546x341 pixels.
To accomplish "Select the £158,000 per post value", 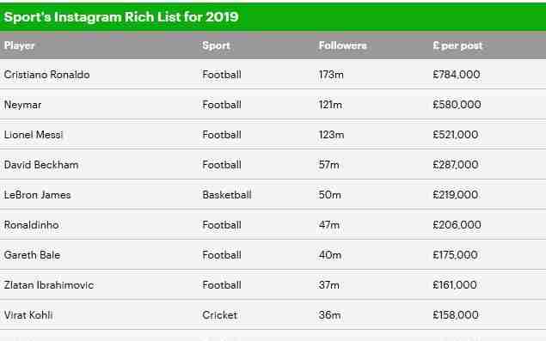I will point(456,315).
